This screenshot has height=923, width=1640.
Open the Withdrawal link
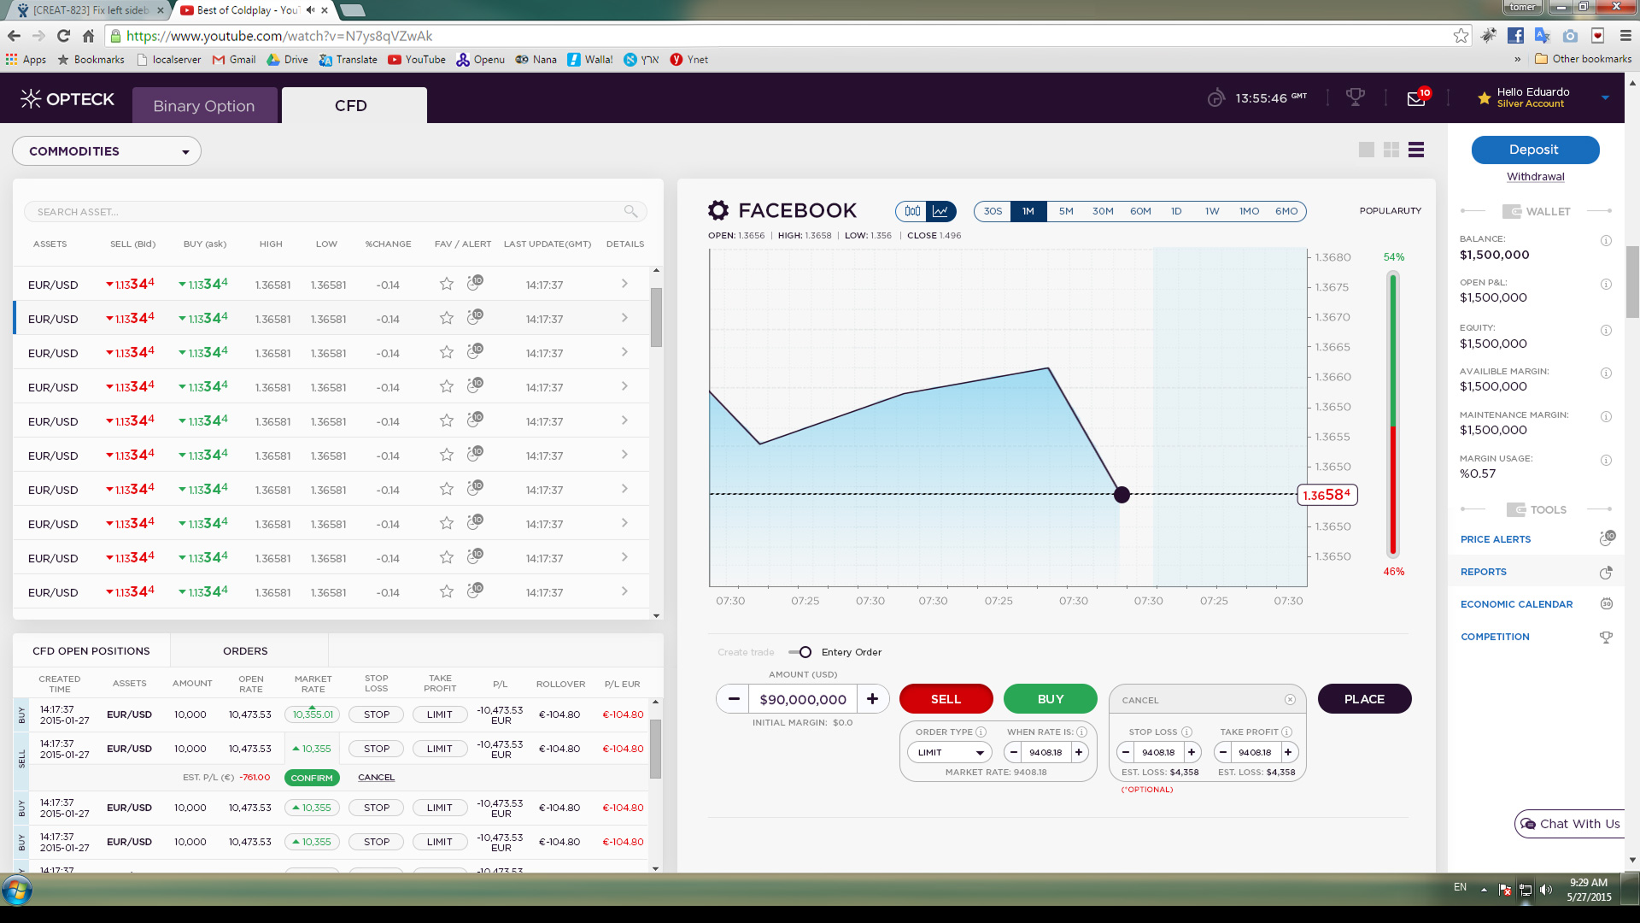(x=1535, y=177)
